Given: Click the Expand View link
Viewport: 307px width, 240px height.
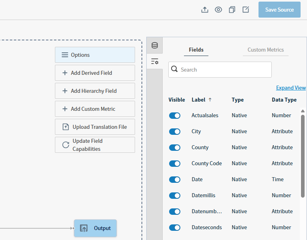Looking at the screenshot, I should 291,88.
